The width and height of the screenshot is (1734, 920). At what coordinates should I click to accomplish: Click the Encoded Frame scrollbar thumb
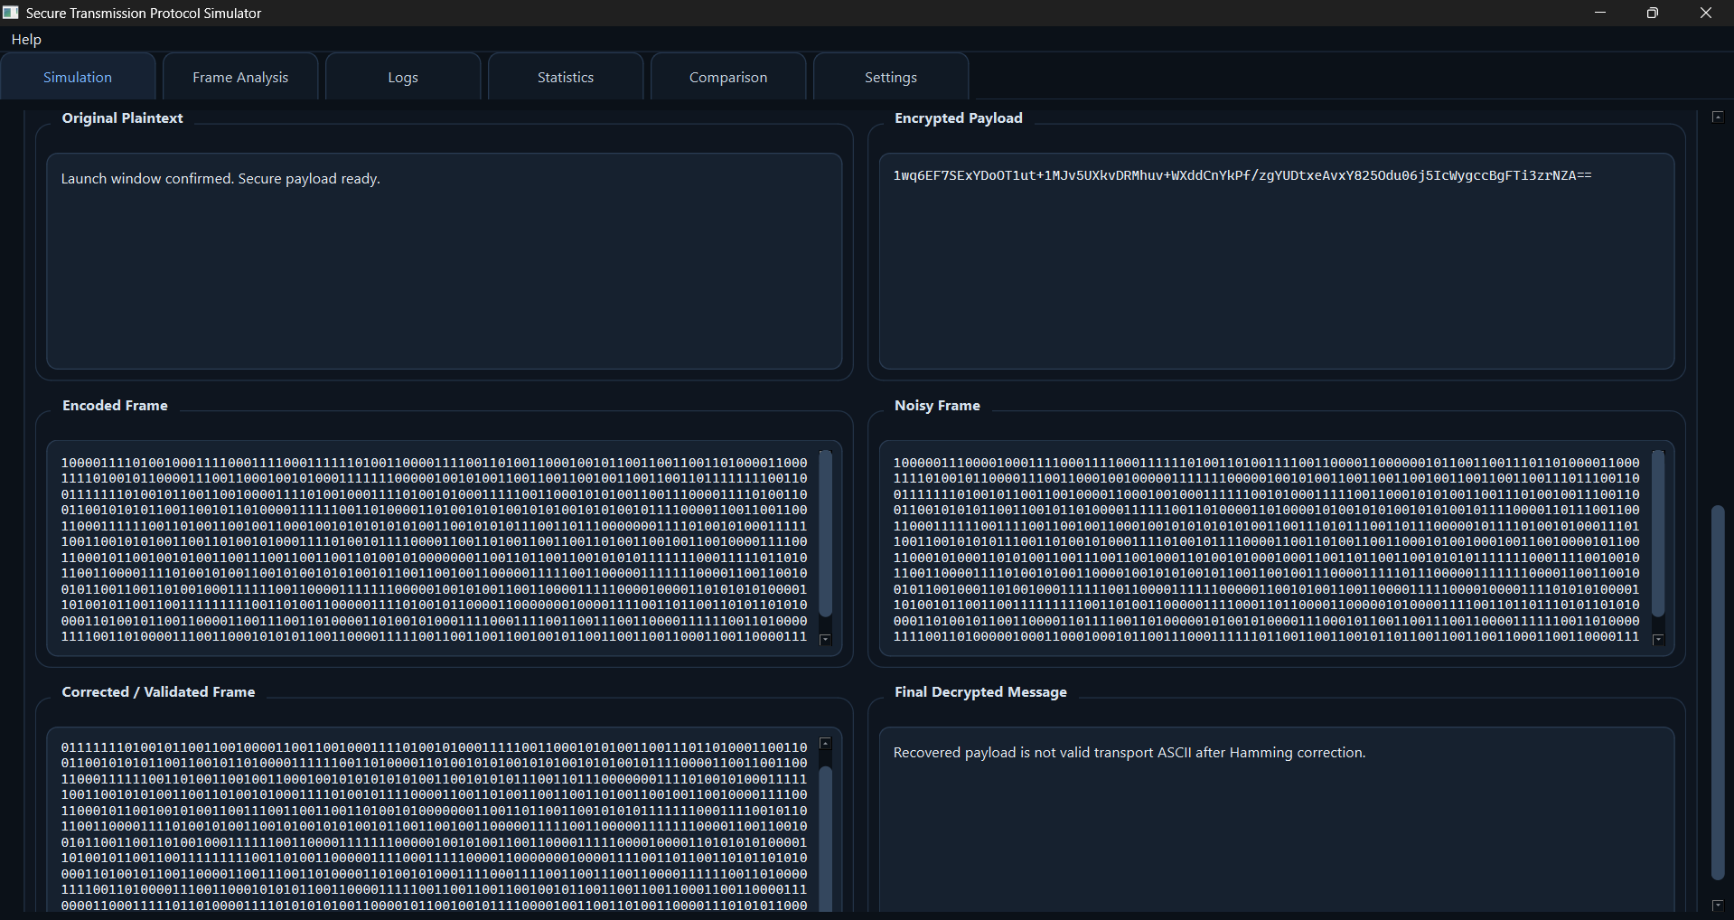tap(825, 533)
